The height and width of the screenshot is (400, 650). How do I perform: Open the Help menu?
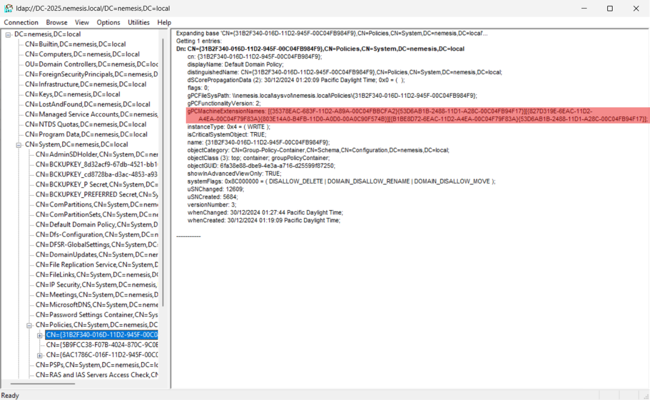[164, 22]
